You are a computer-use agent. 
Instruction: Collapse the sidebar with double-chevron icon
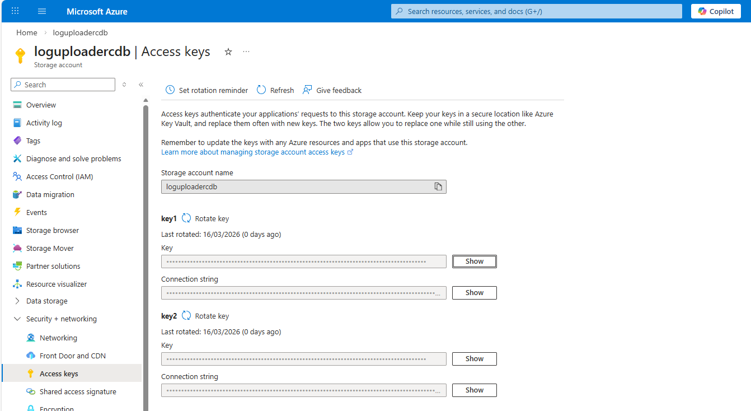tap(141, 85)
